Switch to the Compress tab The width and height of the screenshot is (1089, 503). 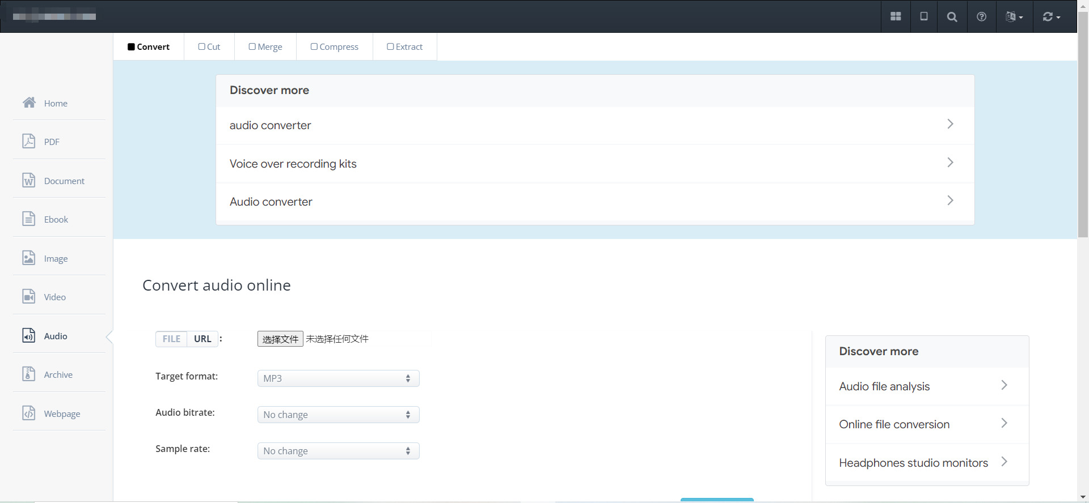(x=335, y=46)
